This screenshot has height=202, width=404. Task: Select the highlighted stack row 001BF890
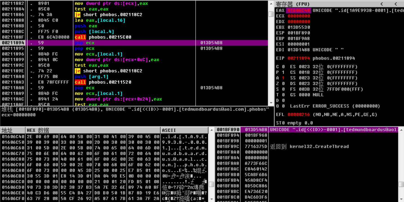(307, 130)
